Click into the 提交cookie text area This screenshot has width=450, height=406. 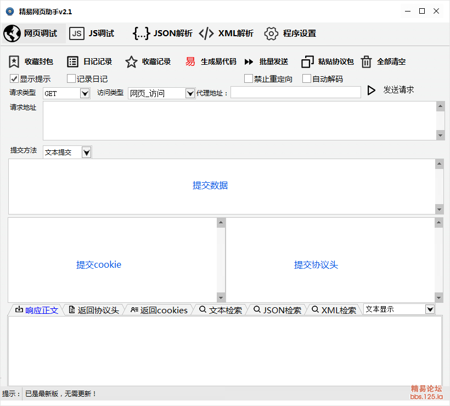tap(112, 260)
